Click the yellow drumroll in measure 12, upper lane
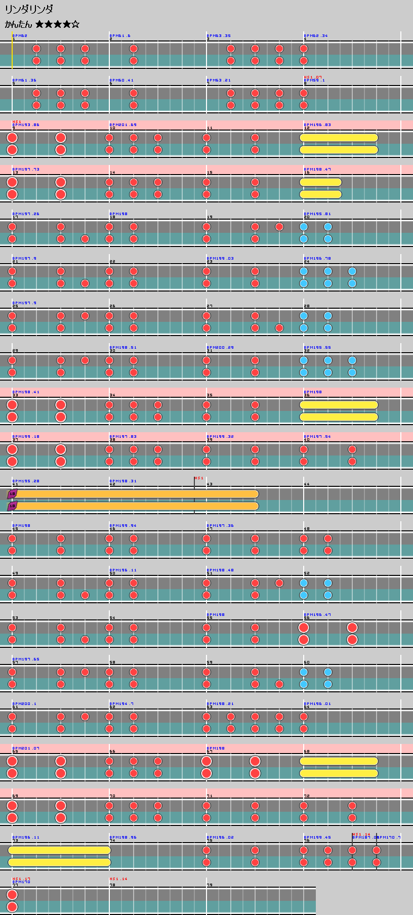 coord(339,138)
